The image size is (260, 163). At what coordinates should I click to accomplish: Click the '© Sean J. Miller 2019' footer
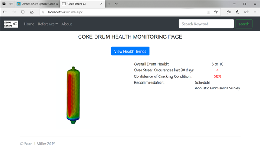(38, 144)
